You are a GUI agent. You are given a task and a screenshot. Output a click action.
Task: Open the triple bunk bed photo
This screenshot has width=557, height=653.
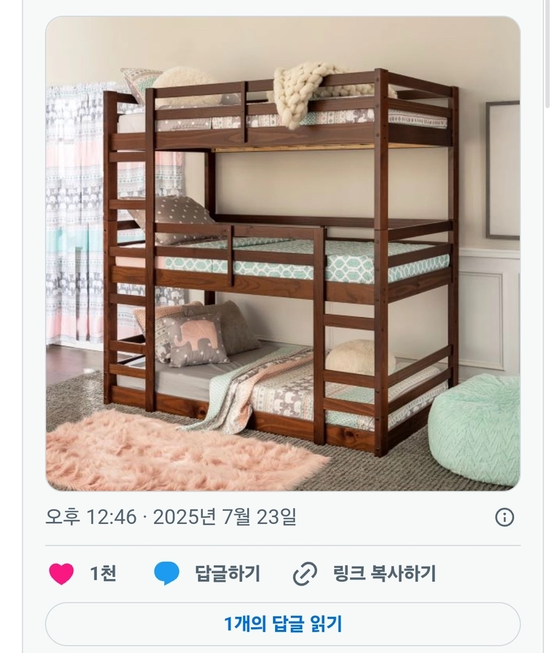(283, 254)
